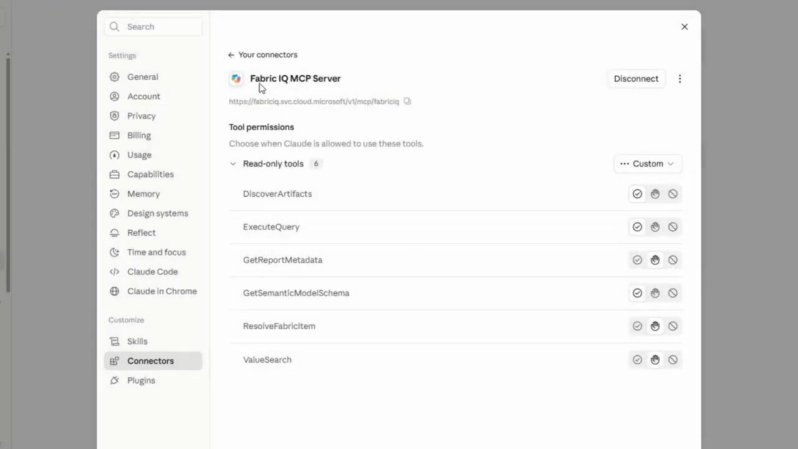Select needs-approval hand for ValueSearch
This screenshot has width=798, height=449.
click(655, 360)
